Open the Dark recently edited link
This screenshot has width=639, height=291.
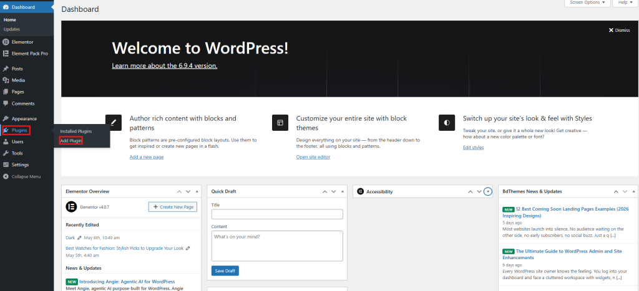tap(70, 237)
